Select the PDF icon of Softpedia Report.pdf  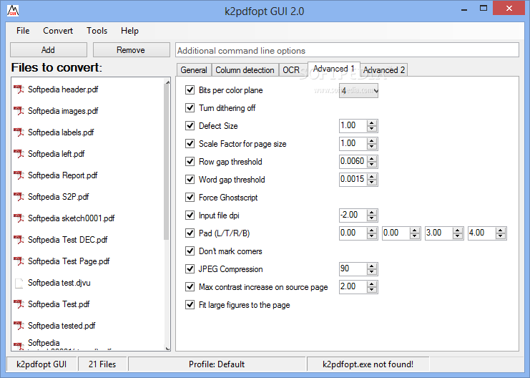click(x=19, y=175)
